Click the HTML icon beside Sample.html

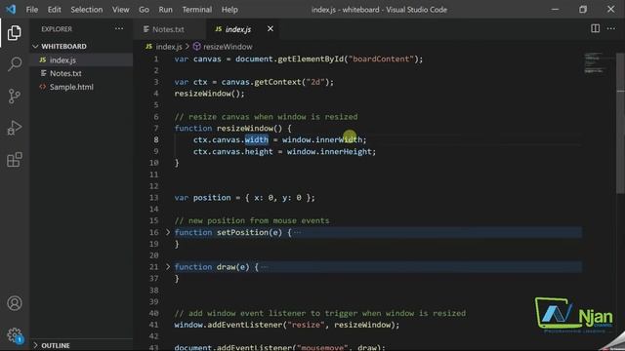pos(43,87)
